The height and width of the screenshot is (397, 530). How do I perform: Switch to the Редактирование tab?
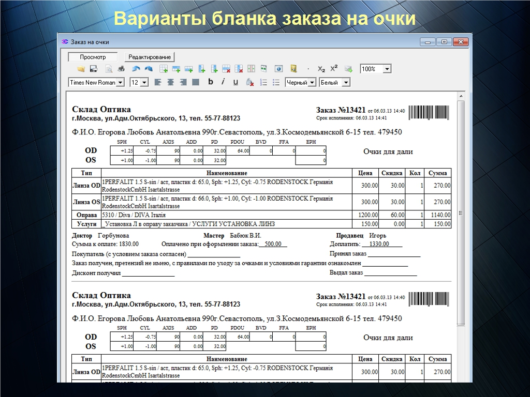tap(150, 57)
